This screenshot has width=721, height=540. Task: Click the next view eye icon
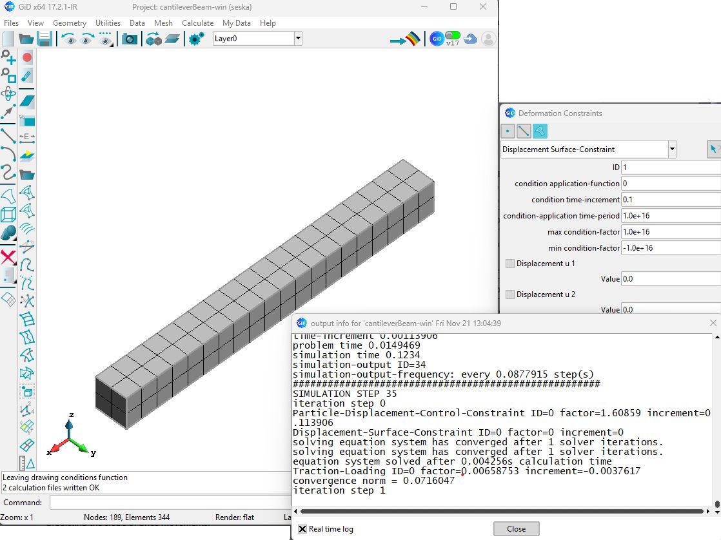pyautogui.click(x=87, y=39)
